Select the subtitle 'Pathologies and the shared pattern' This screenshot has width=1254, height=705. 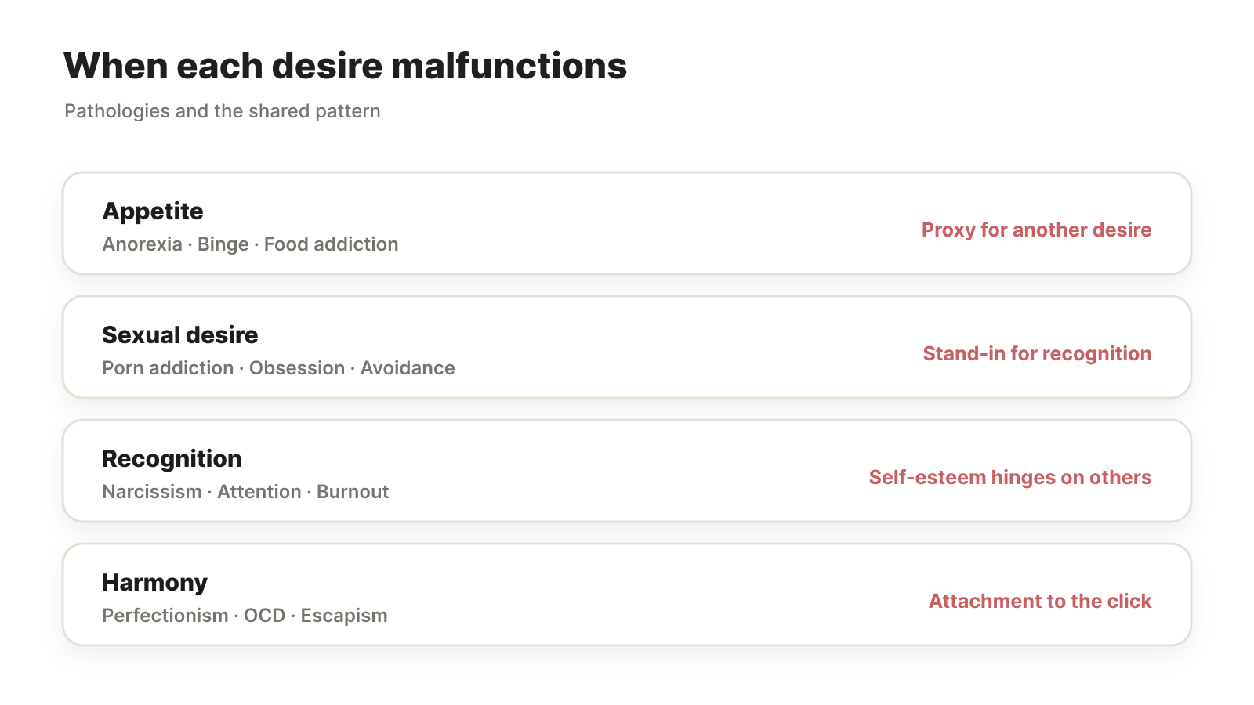223,111
